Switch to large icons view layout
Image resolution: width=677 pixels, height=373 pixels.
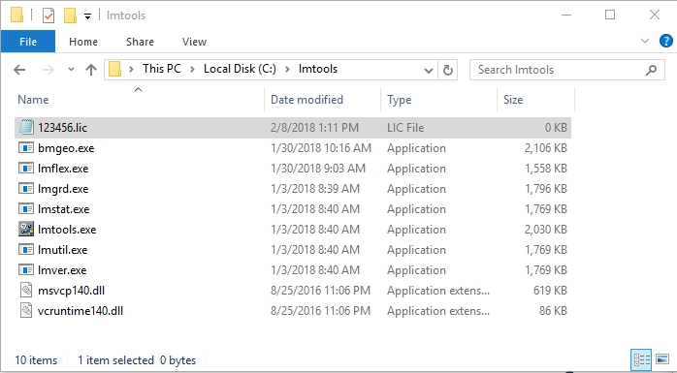tap(662, 358)
